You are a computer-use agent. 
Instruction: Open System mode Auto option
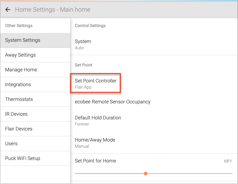tap(154, 45)
